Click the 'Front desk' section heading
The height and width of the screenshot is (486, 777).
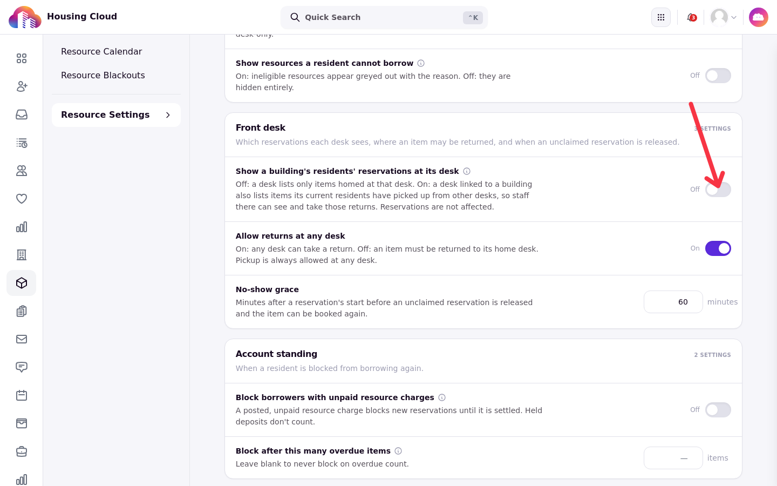pos(261,127)
